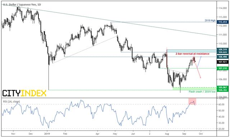
Task: Select the 2019 High label
Action: tap(210, 20)
